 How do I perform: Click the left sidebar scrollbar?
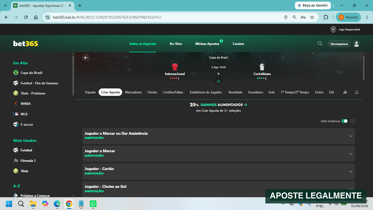coord(73,76)
